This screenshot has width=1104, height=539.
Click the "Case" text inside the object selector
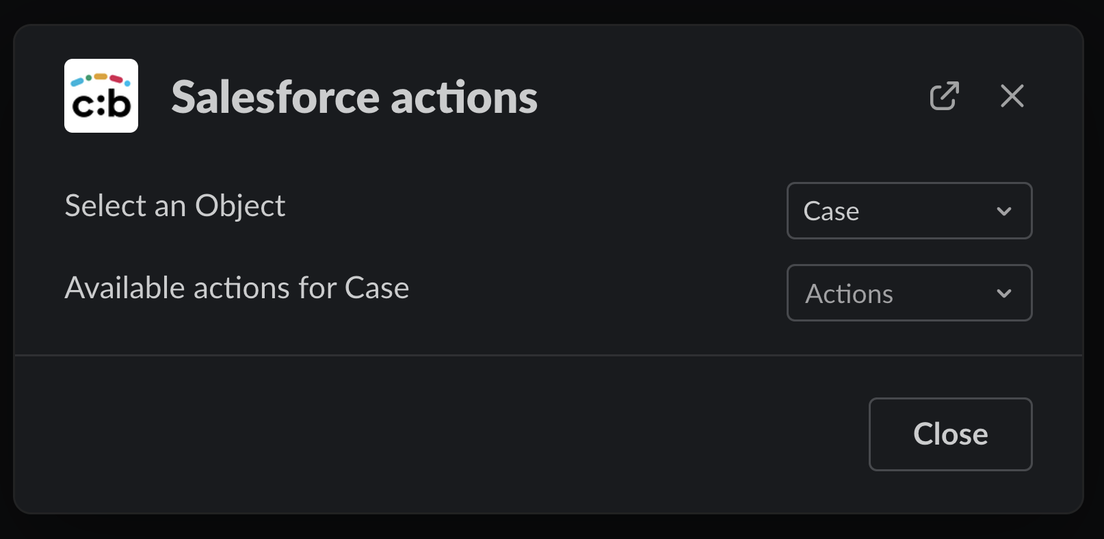tap(831, 211)
